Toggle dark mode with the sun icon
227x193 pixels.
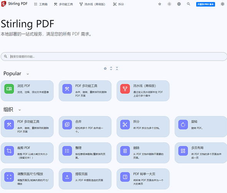pyautogui.click(x=169, y=4)
